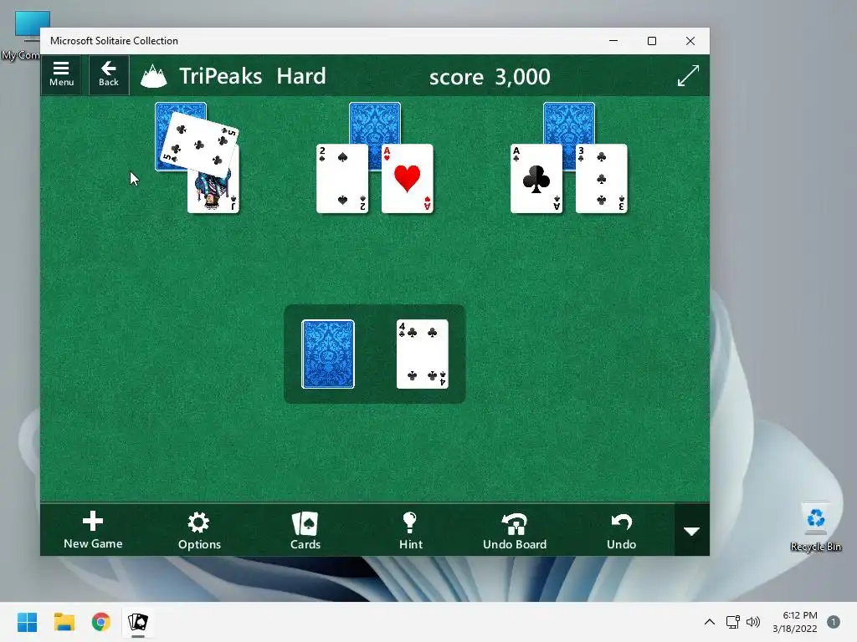857x642 pixels.
Task: Play the 3 of clubs card
Action: (601, 179)
